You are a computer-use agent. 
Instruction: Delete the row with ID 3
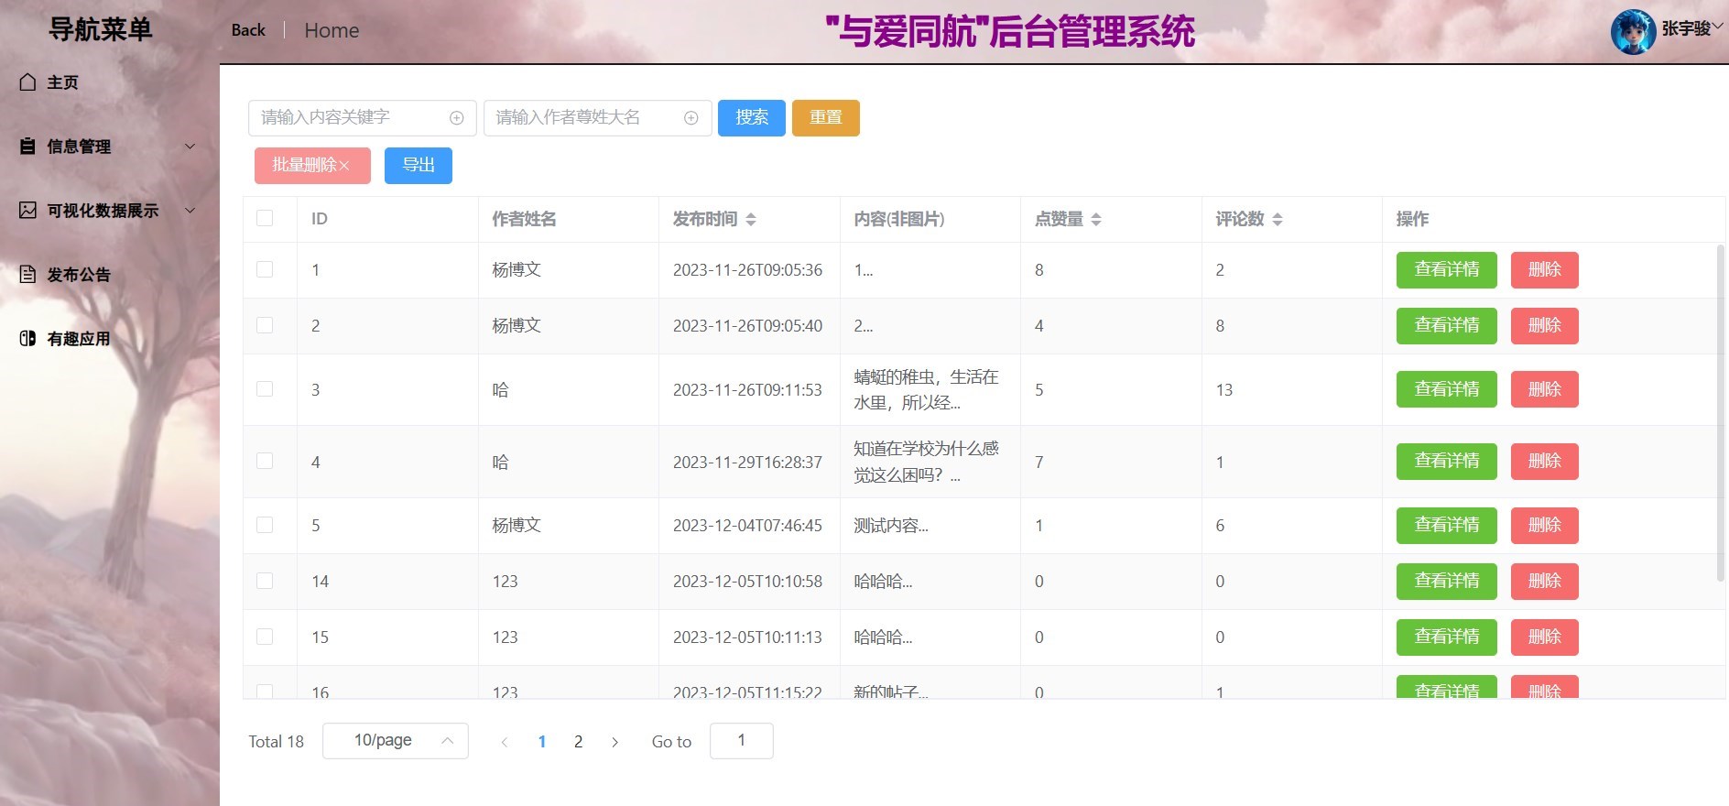tap(1545, 389)
